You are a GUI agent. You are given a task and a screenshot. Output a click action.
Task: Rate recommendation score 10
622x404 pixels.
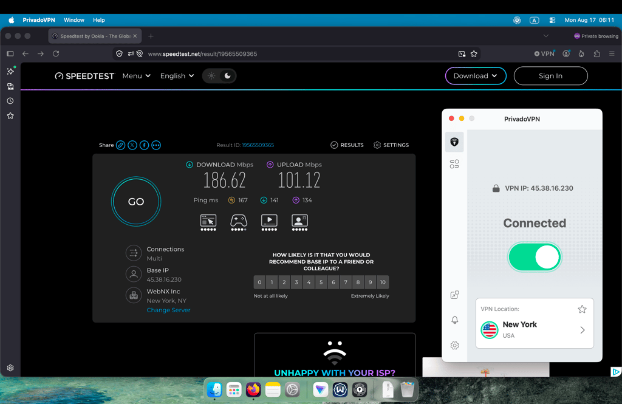tap(383, 282)
